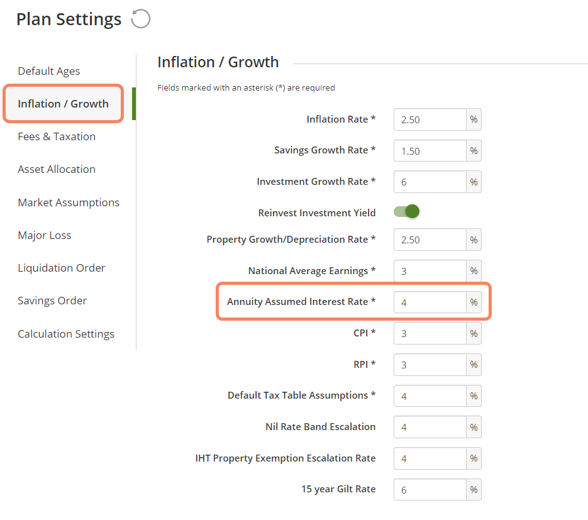Viewport: 588px width, 520px height.
Task: Focus the Annuity Assumed Interest Rate field
Action: pos(430,302)
